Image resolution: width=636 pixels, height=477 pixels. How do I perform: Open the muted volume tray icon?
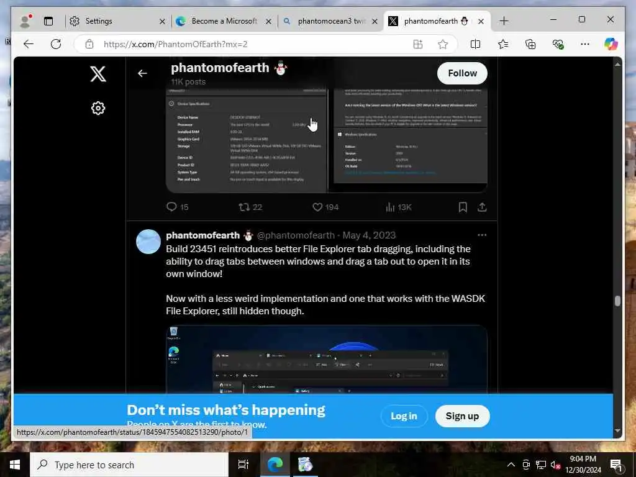click(556, 465)
